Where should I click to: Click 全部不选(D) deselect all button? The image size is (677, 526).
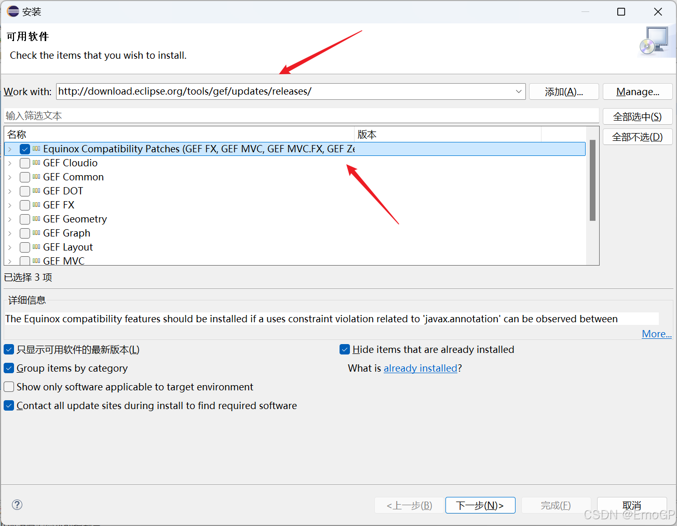point(638,137)
